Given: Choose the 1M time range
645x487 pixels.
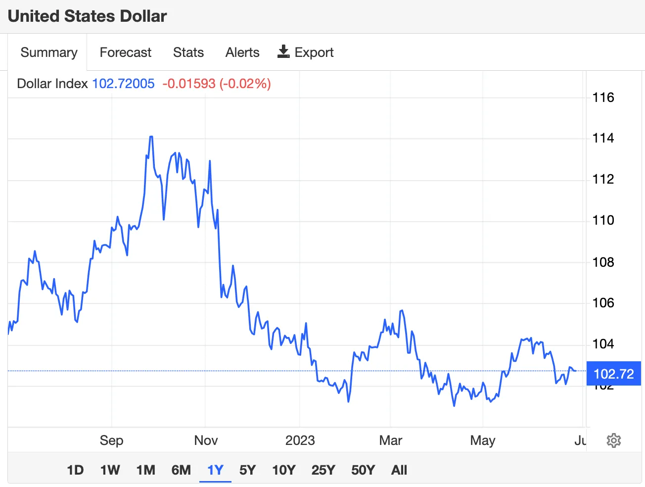Looking at the screenshot, I should click(146, 470).
